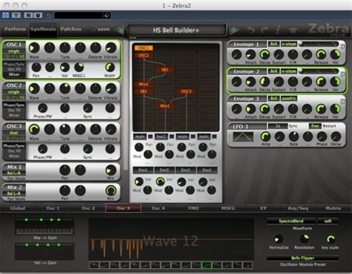
Task: Click the undo arrow icon in header
Action: pyautogui.click(x=251, y=30)
